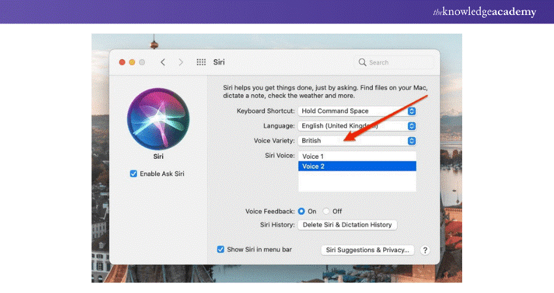Click Delete Siri & Dictation History button
The image size is (554, 293).
click(347, 225)
